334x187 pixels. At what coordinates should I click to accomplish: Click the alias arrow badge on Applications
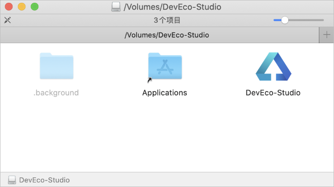click(149, 80)
